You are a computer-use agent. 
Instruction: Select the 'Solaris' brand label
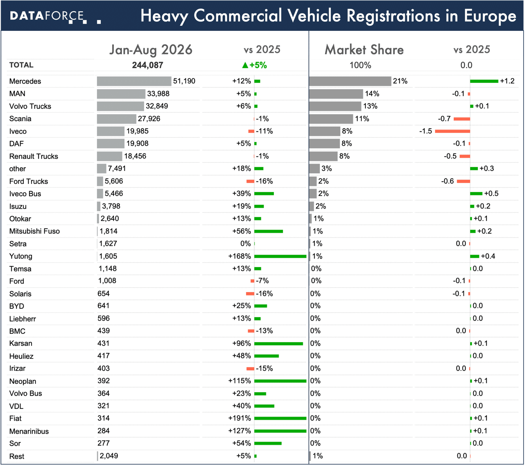pos(20,294)
